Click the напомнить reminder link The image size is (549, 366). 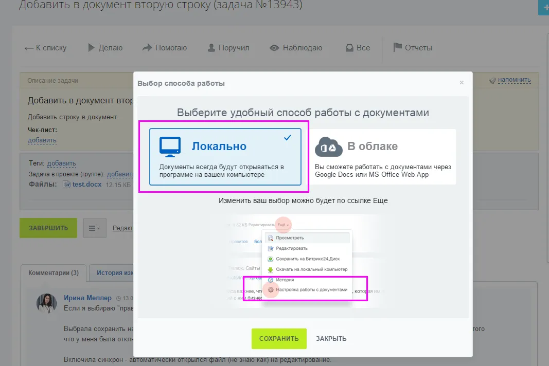click(x=514, y=80)
